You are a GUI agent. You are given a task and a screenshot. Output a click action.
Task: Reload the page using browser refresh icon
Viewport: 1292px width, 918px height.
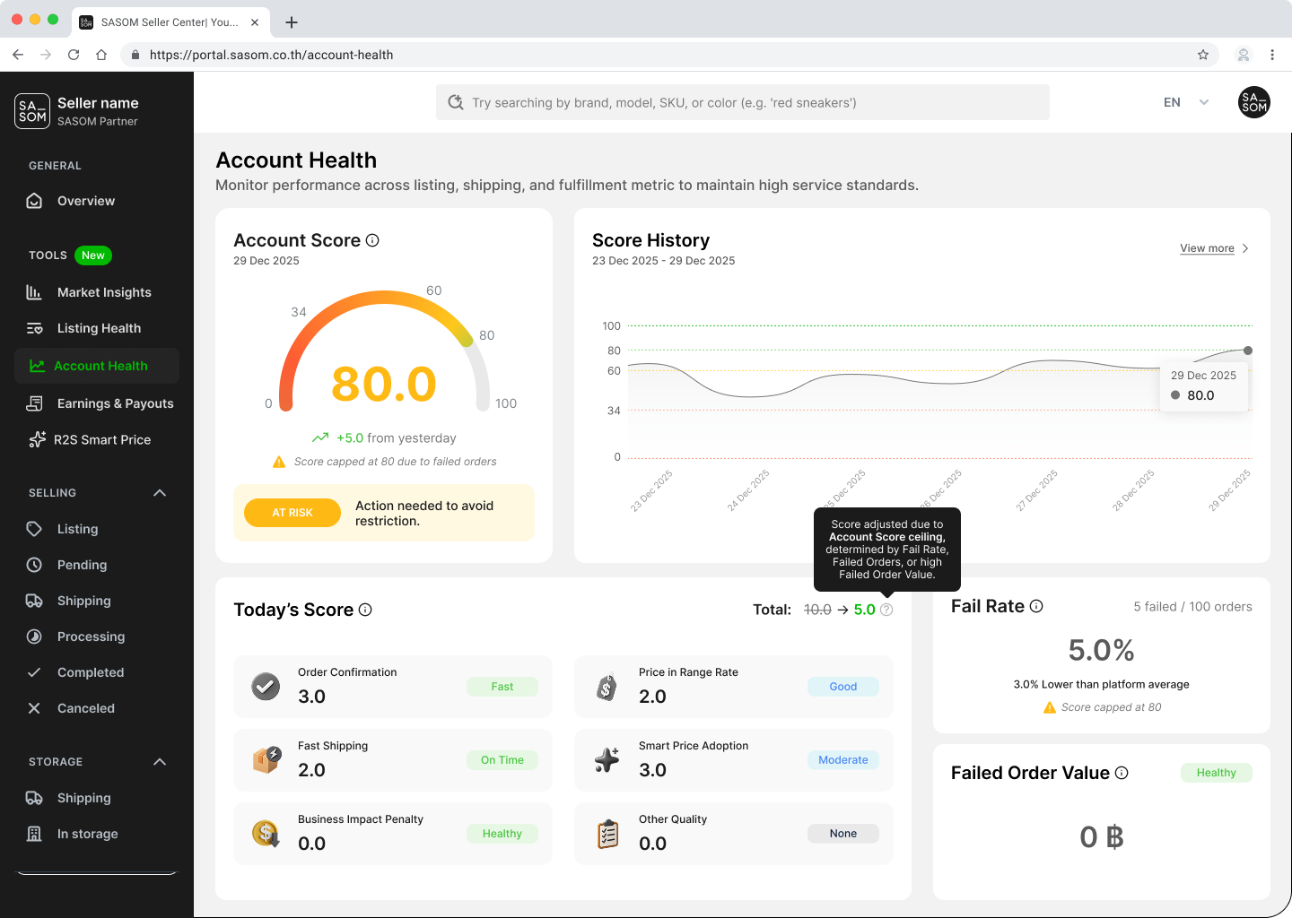(x=74, y=55)
